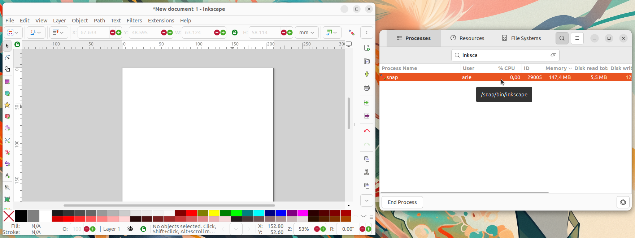Image resolution: width=635 pixels, height=238 pixels.
Task: Select the Pen Bezier tool
Action: [7, 141]
